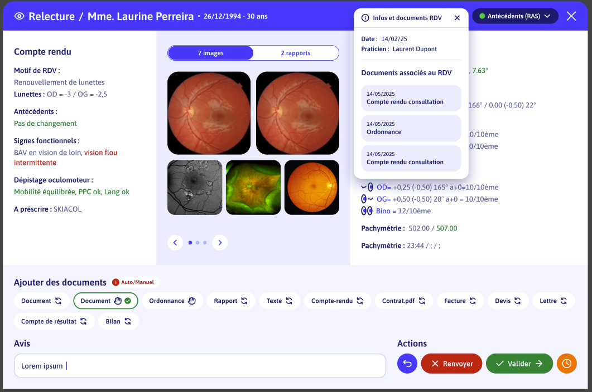This screenshot has height=392, width=592.
Task: Select the 7 images tab
Action: coord(210,53)
